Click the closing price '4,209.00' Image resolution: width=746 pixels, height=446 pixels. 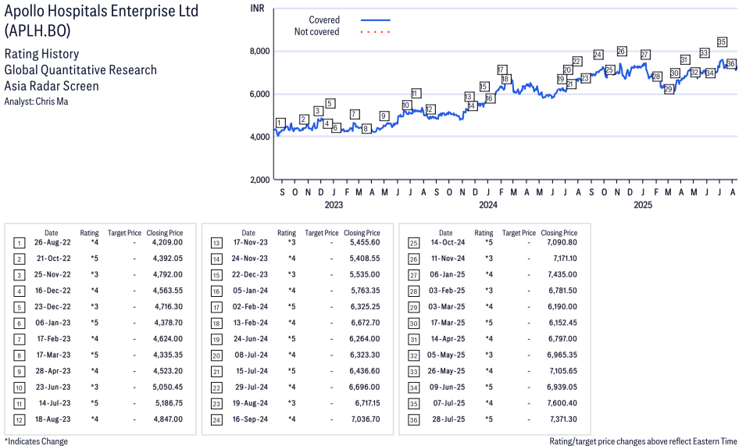[167, 242]
